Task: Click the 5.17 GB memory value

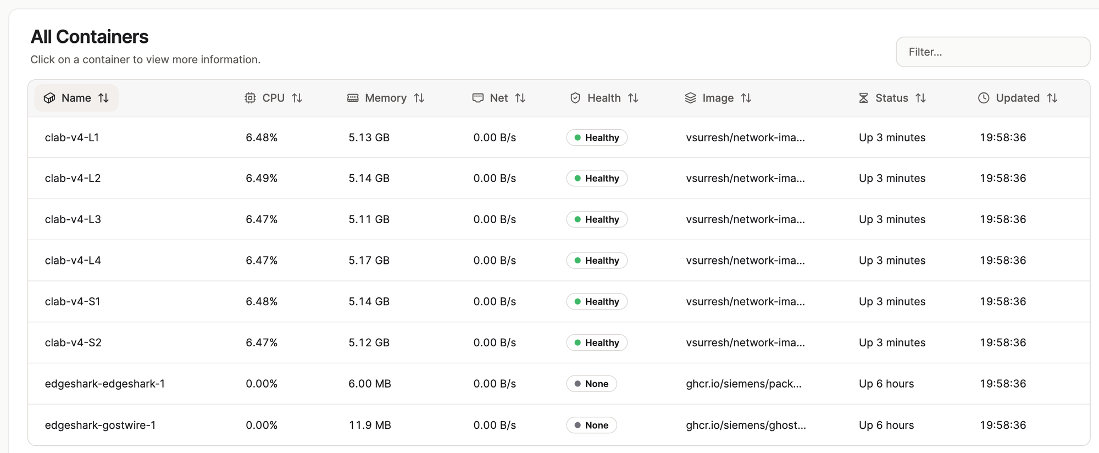Action: tap(369, 261)
